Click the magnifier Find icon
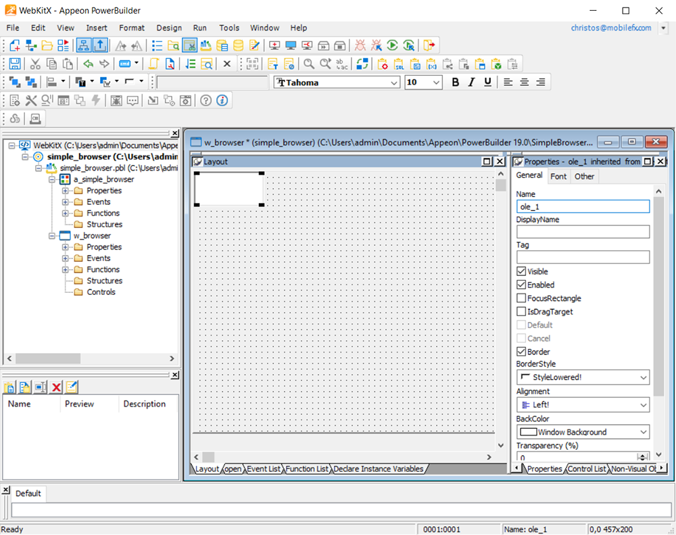The height and width of the screenshot is (535, 676). tap(308, 64)
